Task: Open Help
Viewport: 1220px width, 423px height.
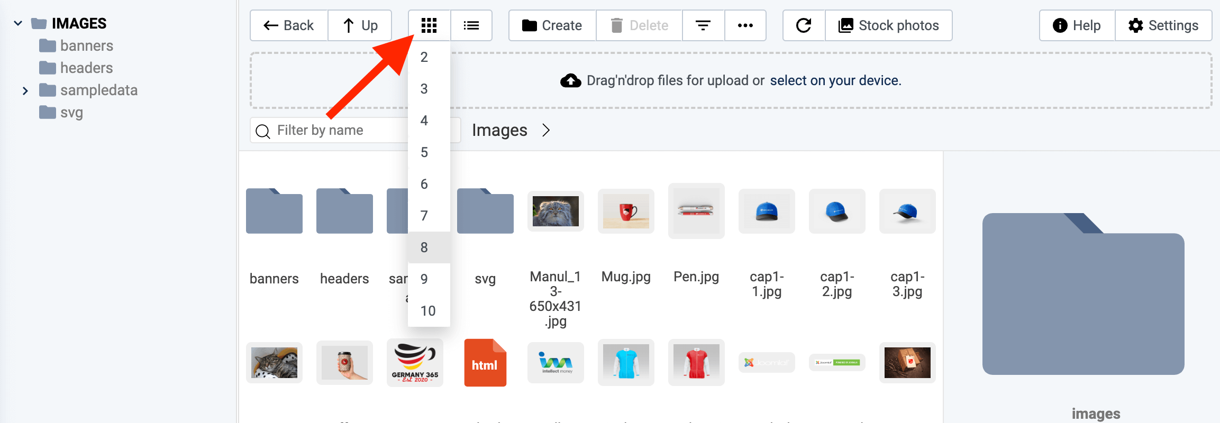Action: [1077, 25]
